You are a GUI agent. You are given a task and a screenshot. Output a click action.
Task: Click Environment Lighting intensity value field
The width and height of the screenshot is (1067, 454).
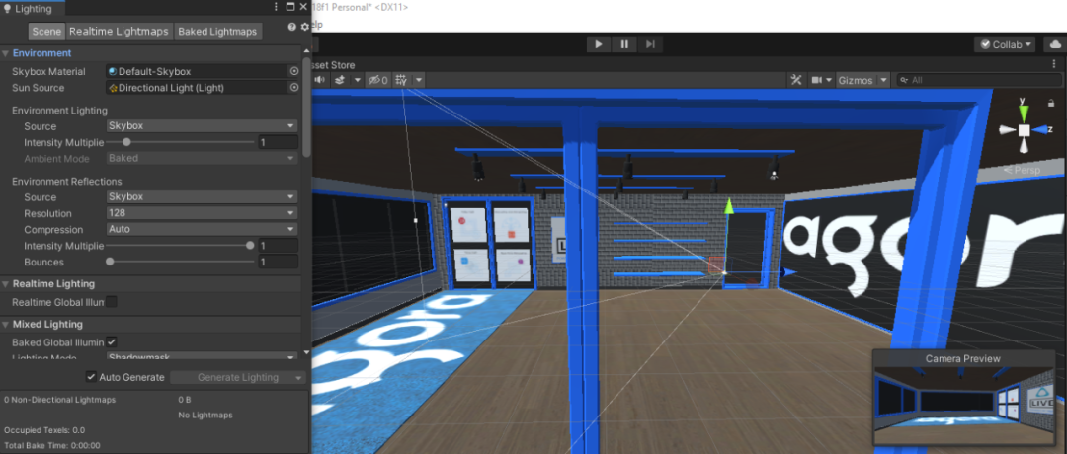pyautogui.click(x=278, y=142)
